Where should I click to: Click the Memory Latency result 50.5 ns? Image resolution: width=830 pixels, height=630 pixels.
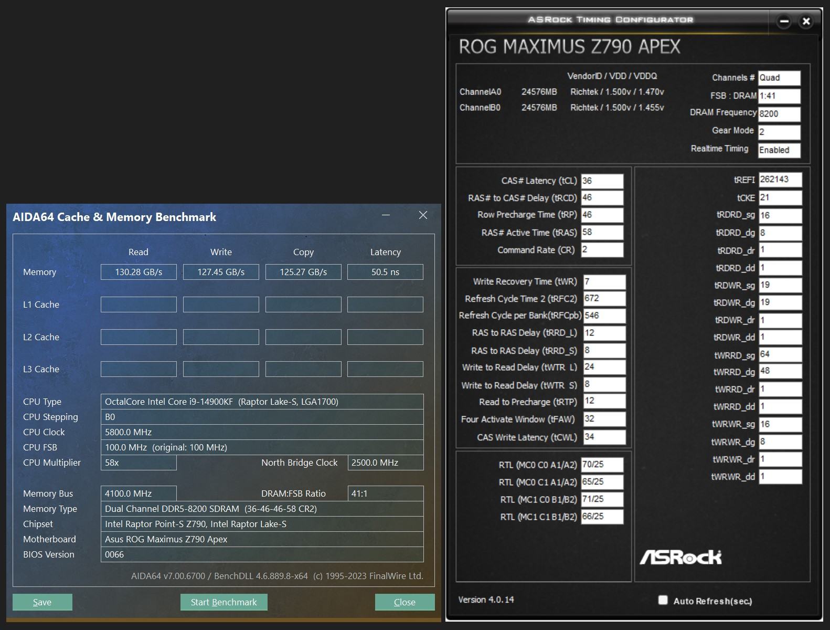(385, 272)
